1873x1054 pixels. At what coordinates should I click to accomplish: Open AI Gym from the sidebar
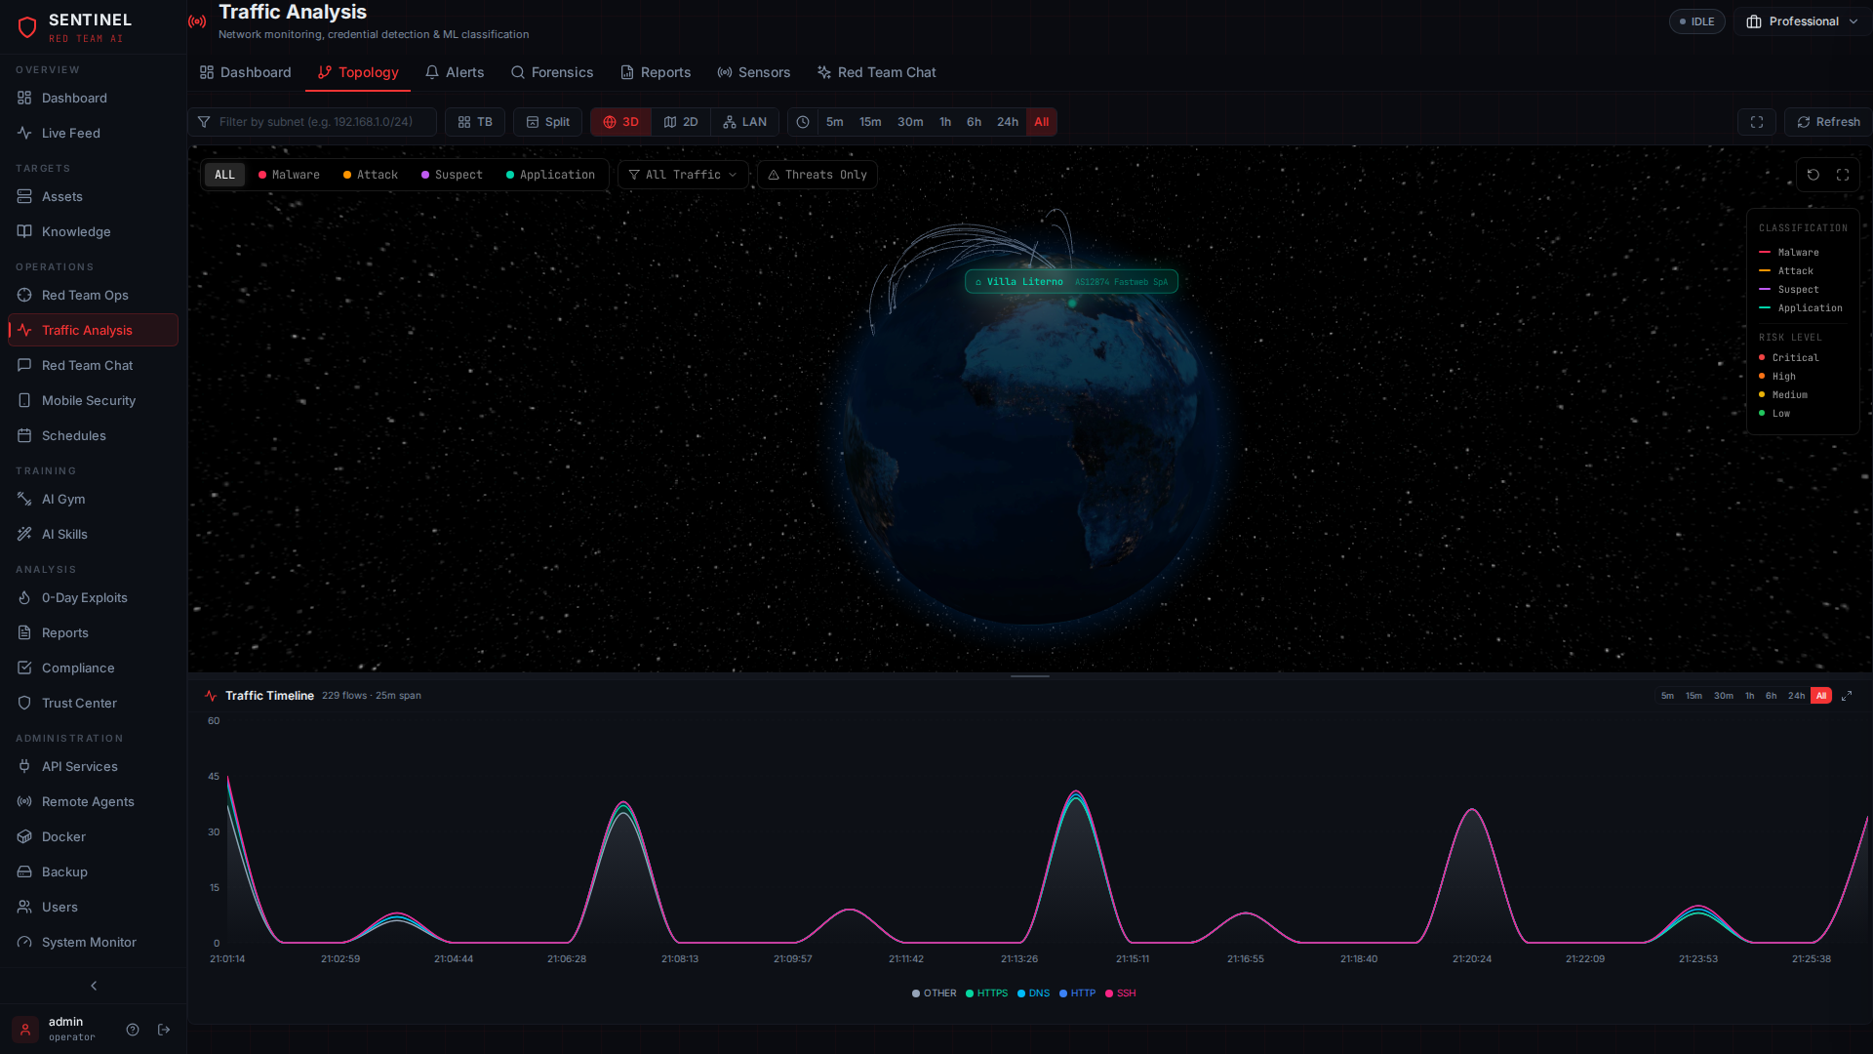click(x=64, y=499)
